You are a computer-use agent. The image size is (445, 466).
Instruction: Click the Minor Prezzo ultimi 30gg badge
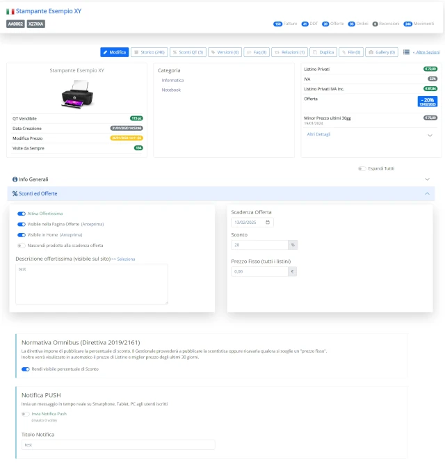click(430, 118)
